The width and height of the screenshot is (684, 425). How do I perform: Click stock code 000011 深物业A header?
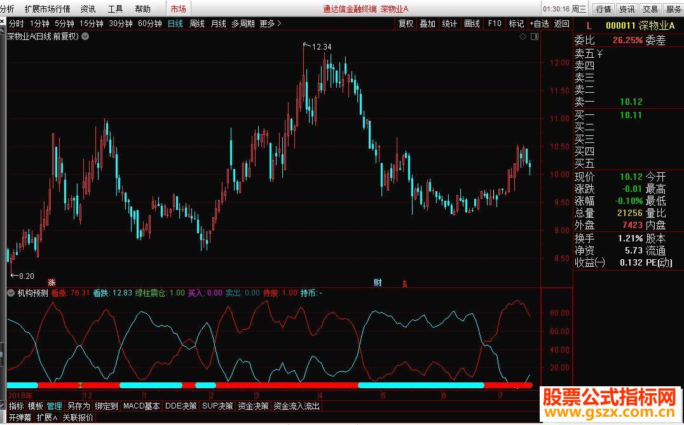coord(640,26)
